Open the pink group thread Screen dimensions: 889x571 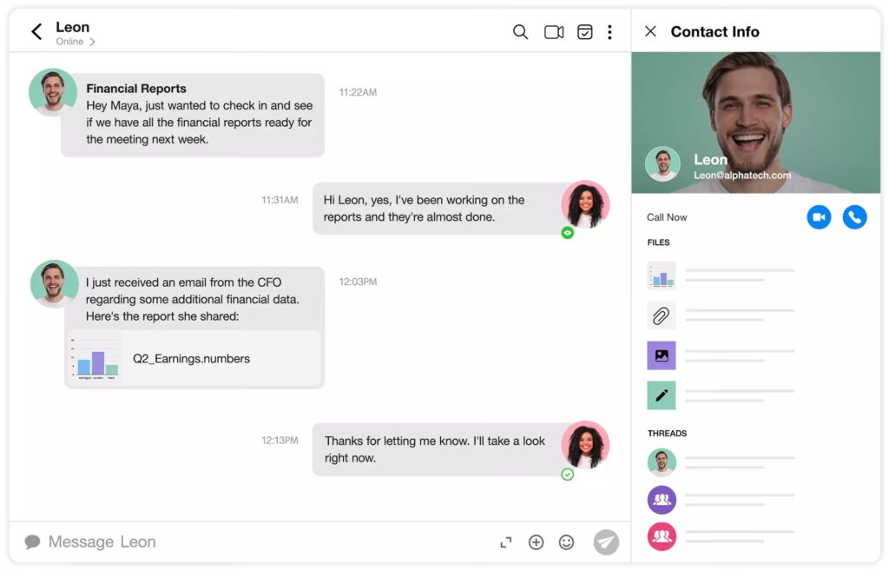(662, 536)
